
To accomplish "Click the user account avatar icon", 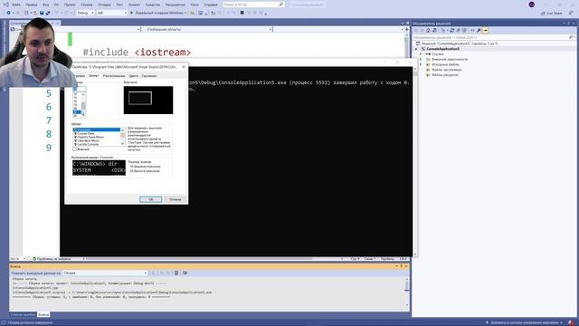I will (531, 5).
